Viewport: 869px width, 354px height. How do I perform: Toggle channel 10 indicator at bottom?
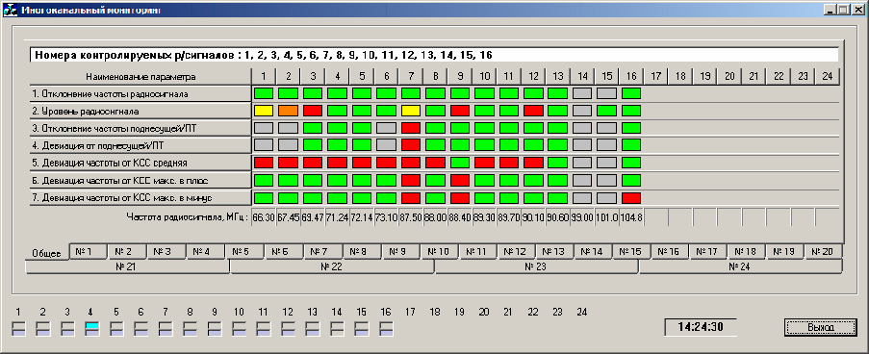(x=239, y=329)
